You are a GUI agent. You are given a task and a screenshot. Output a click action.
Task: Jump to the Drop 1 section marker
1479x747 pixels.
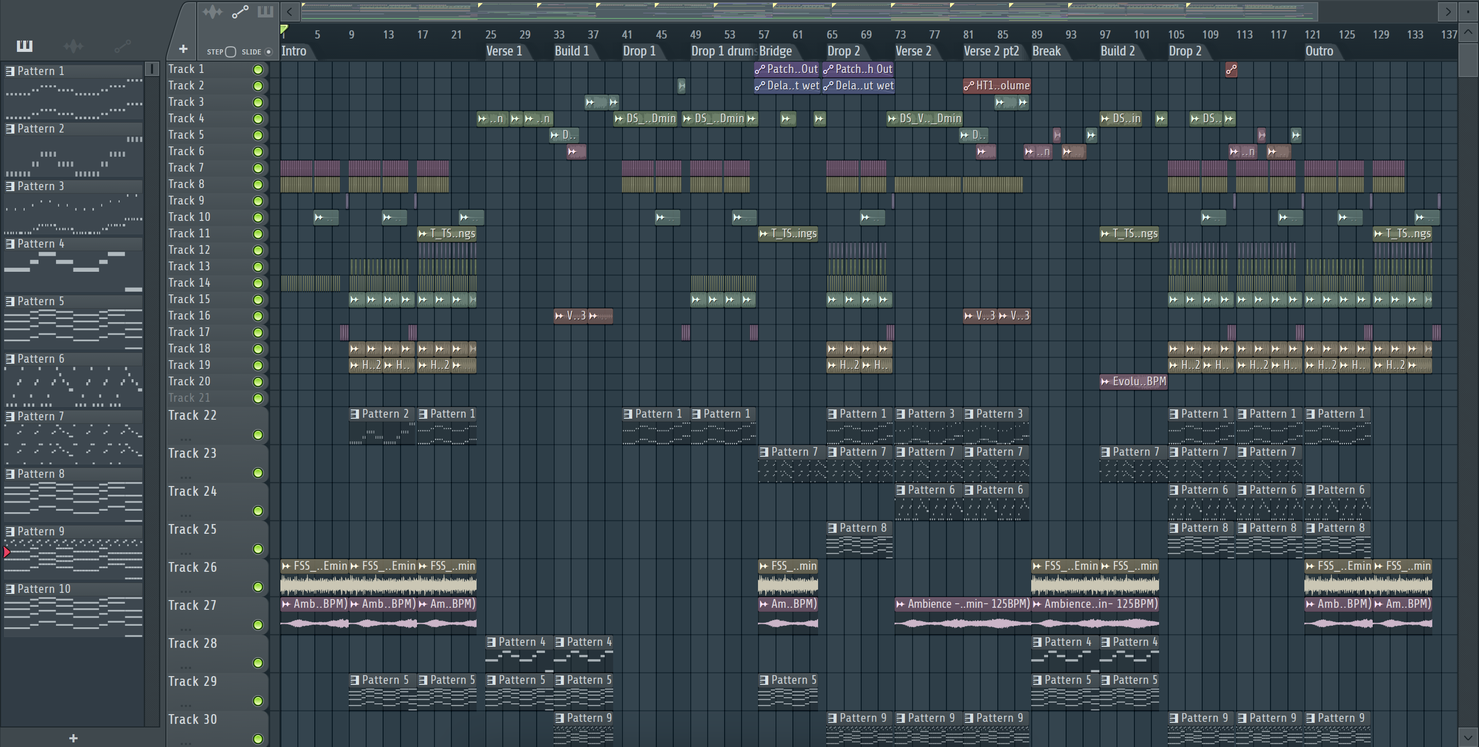click(639, 51)
